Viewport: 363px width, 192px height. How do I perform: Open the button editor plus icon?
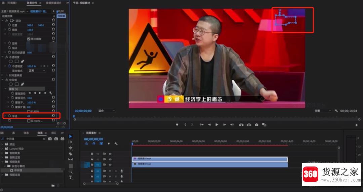[x=357, y=125]
